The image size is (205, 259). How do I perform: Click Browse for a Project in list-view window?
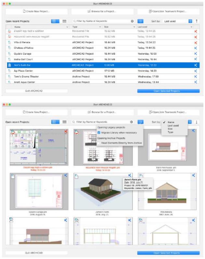tap(102, 11)
